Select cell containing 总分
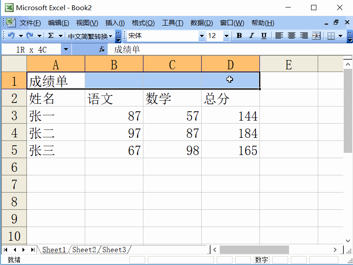The width and height of the screenshot is (353, 265). pyautogui.click(x=230, y=98)
